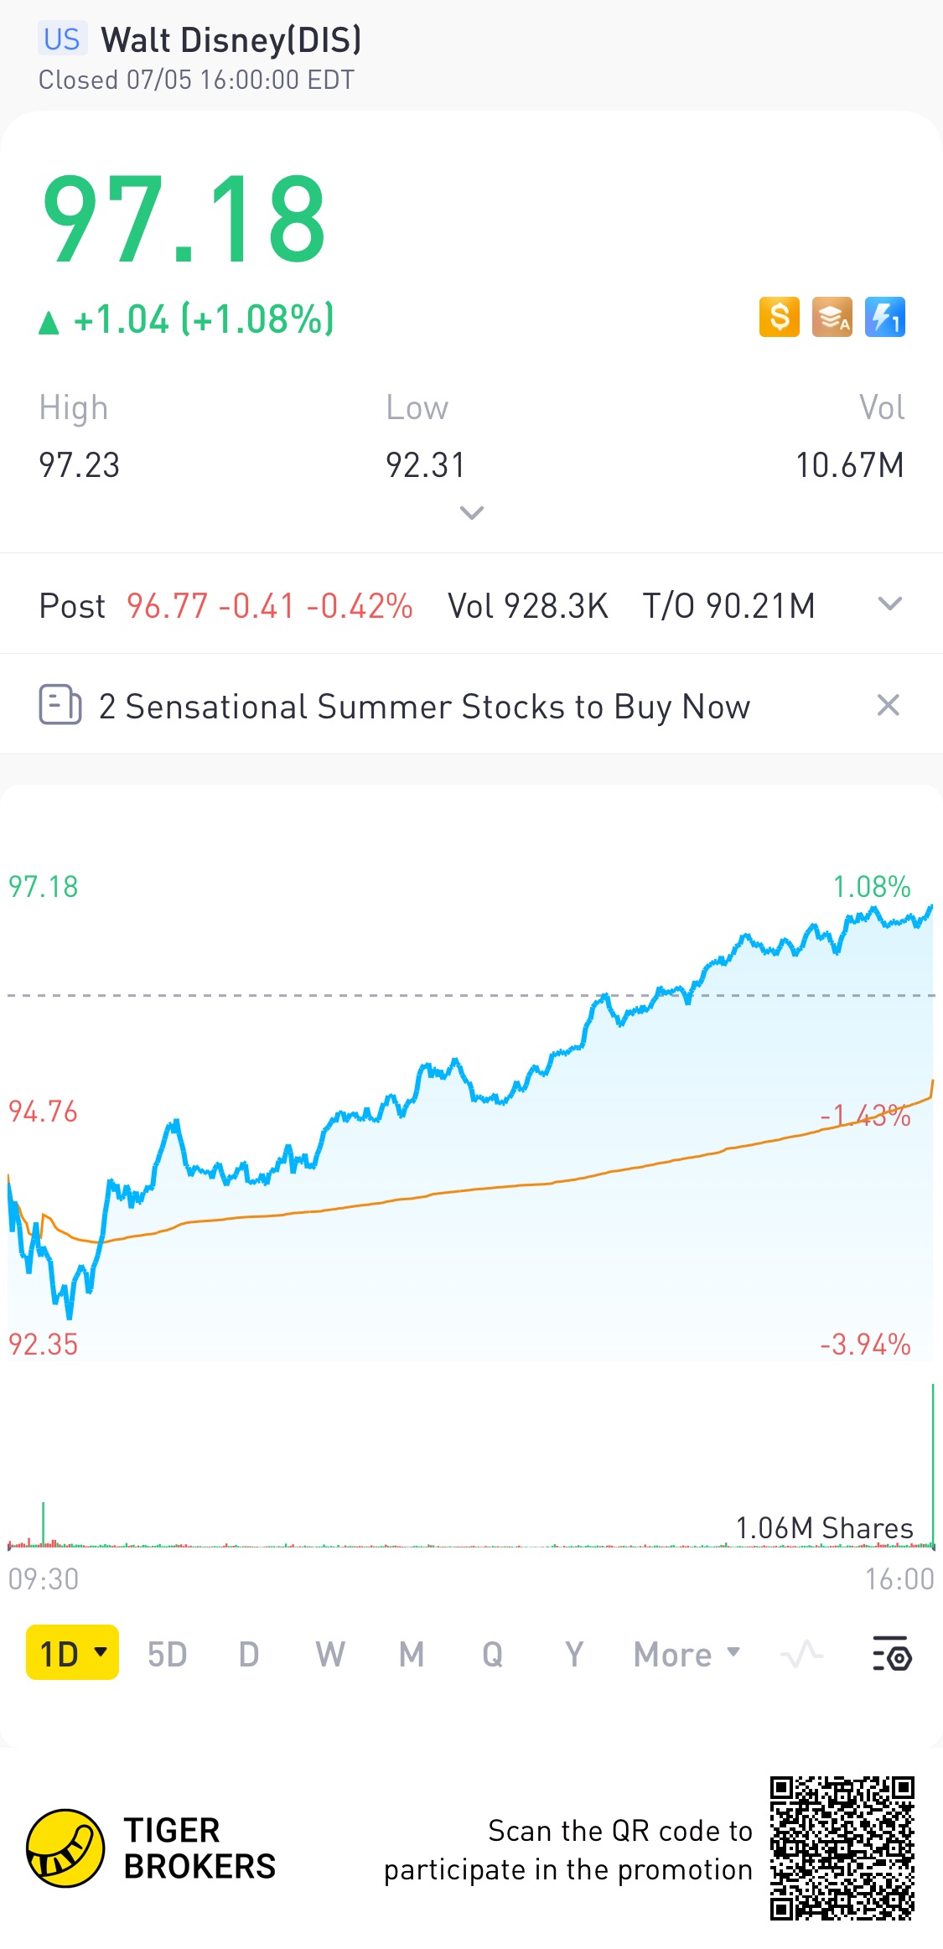Open the chart settings icon
This screenshot has width=943, height=1949.
click(892, 1653)
